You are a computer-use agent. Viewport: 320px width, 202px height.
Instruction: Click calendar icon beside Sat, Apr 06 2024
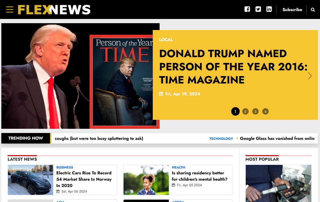pyautogui.click(x=58, y=191)
